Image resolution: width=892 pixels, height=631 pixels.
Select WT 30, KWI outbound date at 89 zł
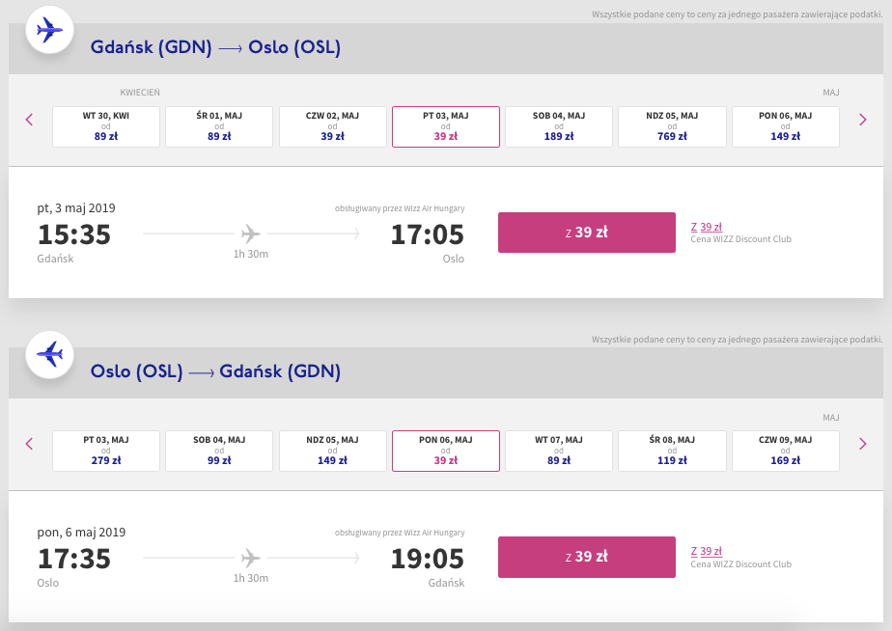(x=106, y=126)
